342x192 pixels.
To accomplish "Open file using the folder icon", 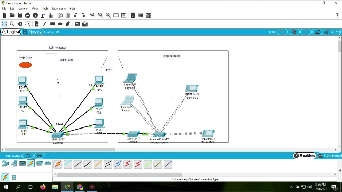I will click(12, 15).
